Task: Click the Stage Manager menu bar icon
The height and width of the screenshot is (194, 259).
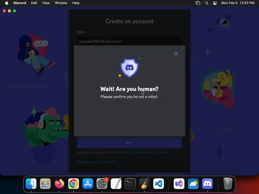Action: 198,3
